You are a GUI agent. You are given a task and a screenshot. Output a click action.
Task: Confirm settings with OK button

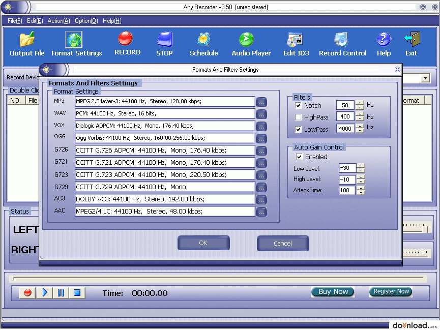point(203,243)
